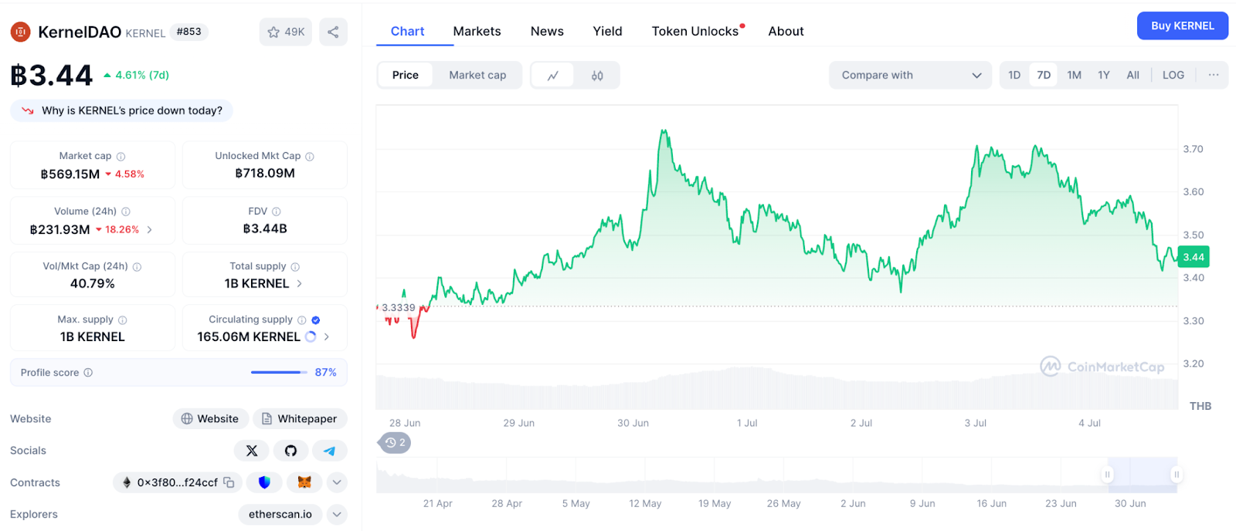1236x531 pixels.
Task: Open the Compare with dropdown
Action: pos(910,75)
